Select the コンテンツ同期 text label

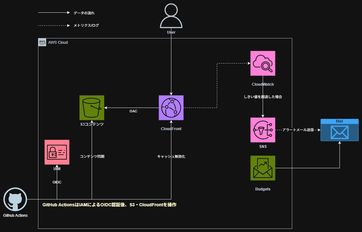[92, 156]
